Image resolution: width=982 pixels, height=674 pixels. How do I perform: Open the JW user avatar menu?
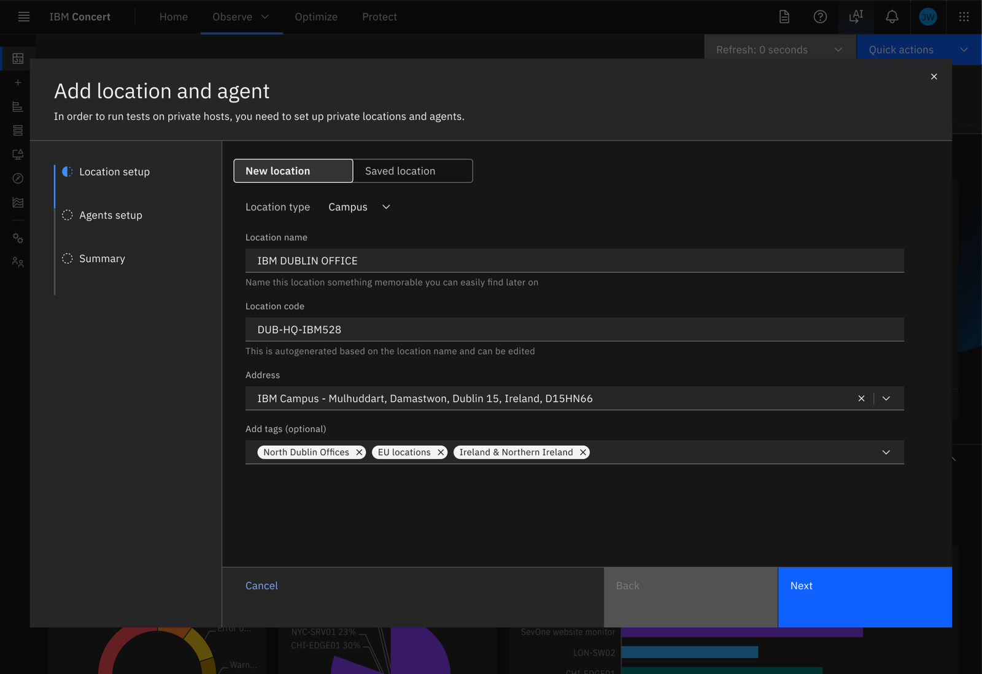pyautogui.click(x=928, y=17)
